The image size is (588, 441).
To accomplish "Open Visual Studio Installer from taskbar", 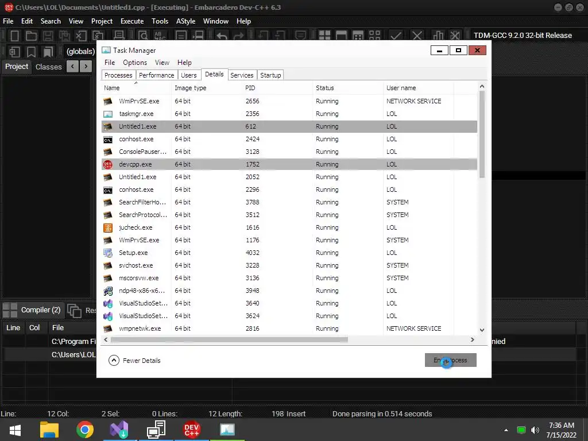I will [x=119, y=430].
